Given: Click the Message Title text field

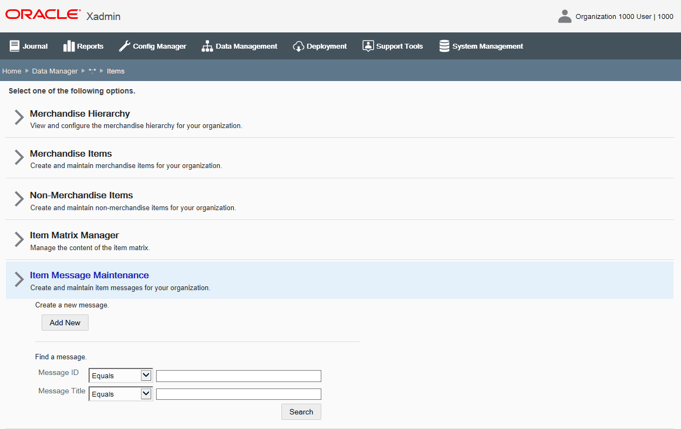Looking at the screenshot, I should [239, 394].
